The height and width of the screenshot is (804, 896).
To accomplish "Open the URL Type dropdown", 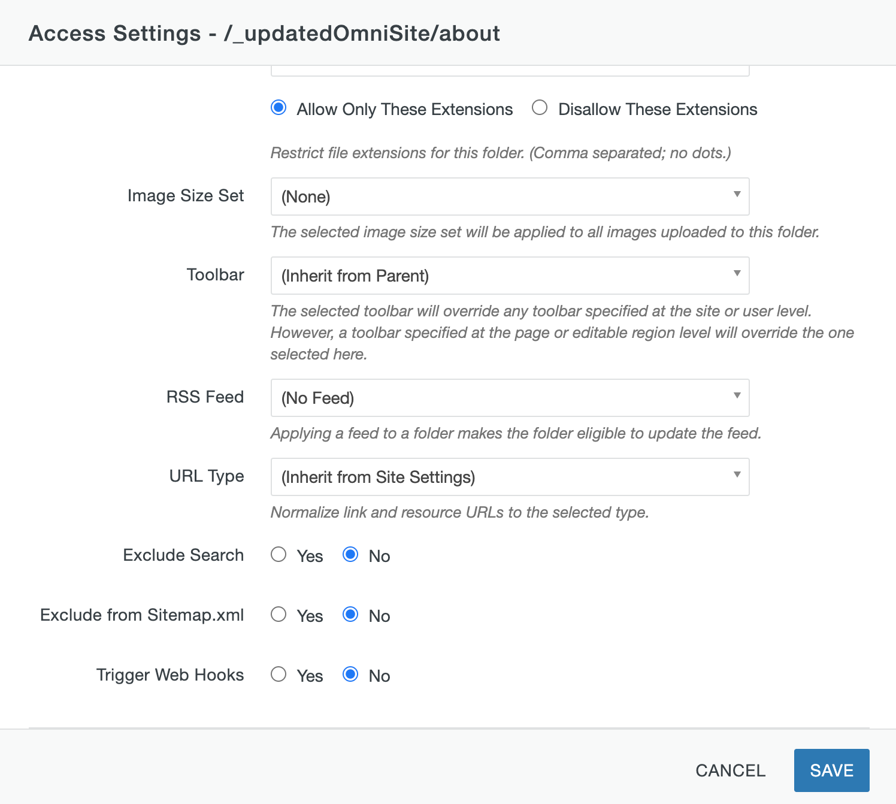I will [x=509, y=477].
